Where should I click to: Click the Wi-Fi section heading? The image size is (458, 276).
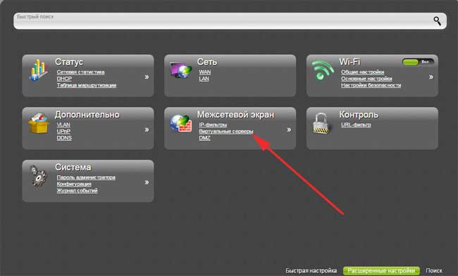coord(349,62)
